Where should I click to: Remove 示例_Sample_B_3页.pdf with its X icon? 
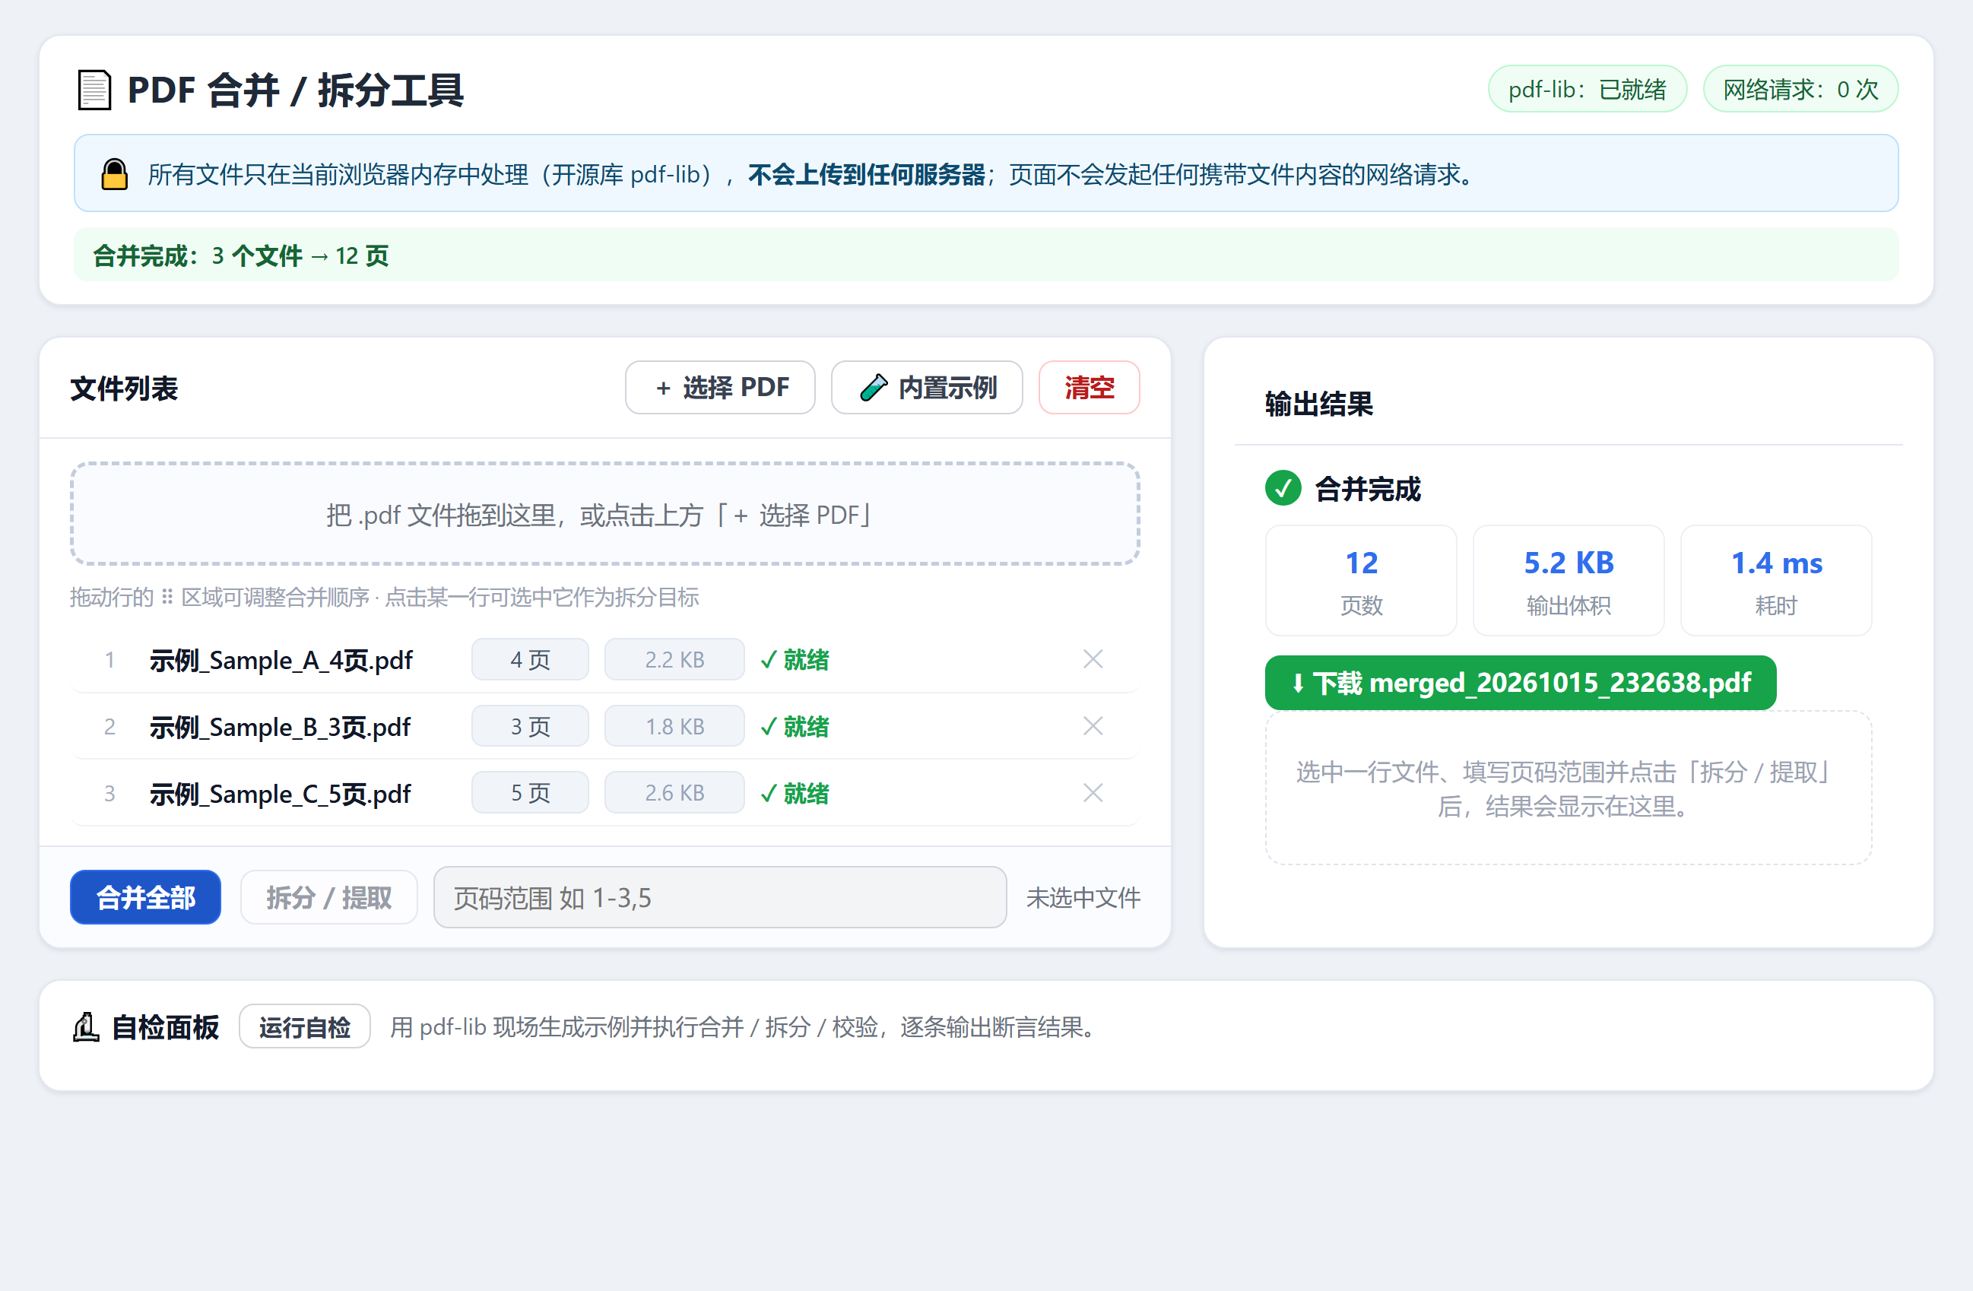pos(1093,726)
